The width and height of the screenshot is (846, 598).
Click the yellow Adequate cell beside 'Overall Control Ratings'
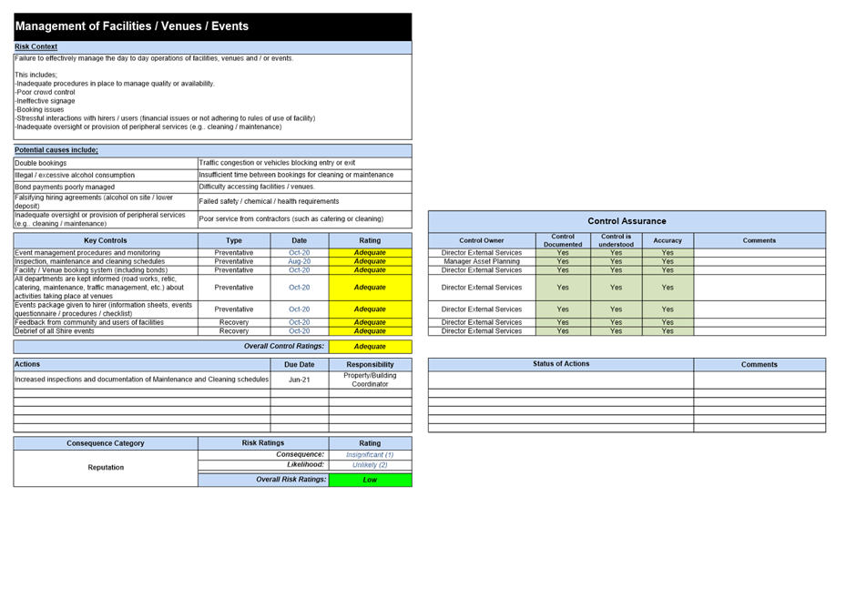click(370, 347)
